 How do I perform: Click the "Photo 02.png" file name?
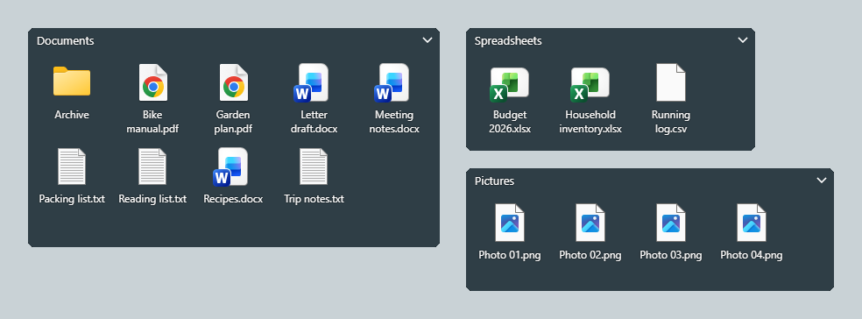[590, 255]
